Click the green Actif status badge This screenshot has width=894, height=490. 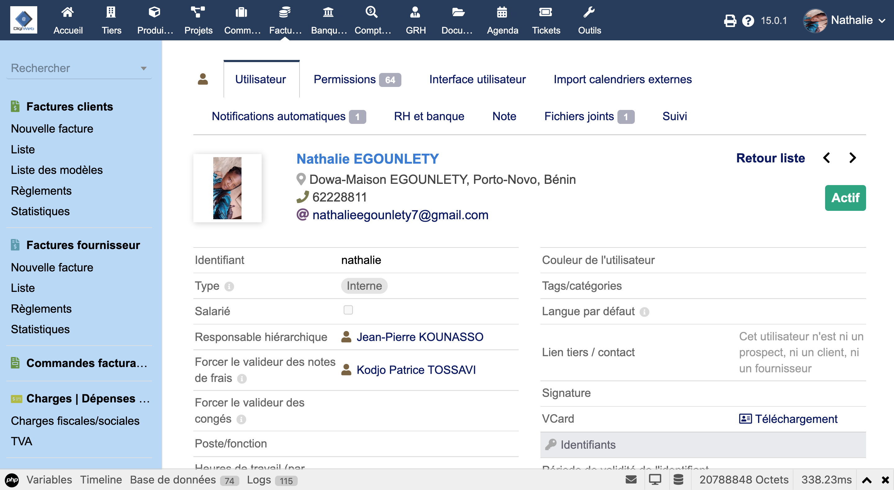(845, 198)
